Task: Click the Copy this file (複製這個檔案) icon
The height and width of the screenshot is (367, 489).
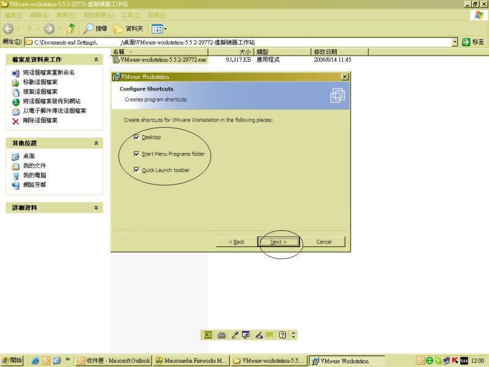Action: (16, 92)
